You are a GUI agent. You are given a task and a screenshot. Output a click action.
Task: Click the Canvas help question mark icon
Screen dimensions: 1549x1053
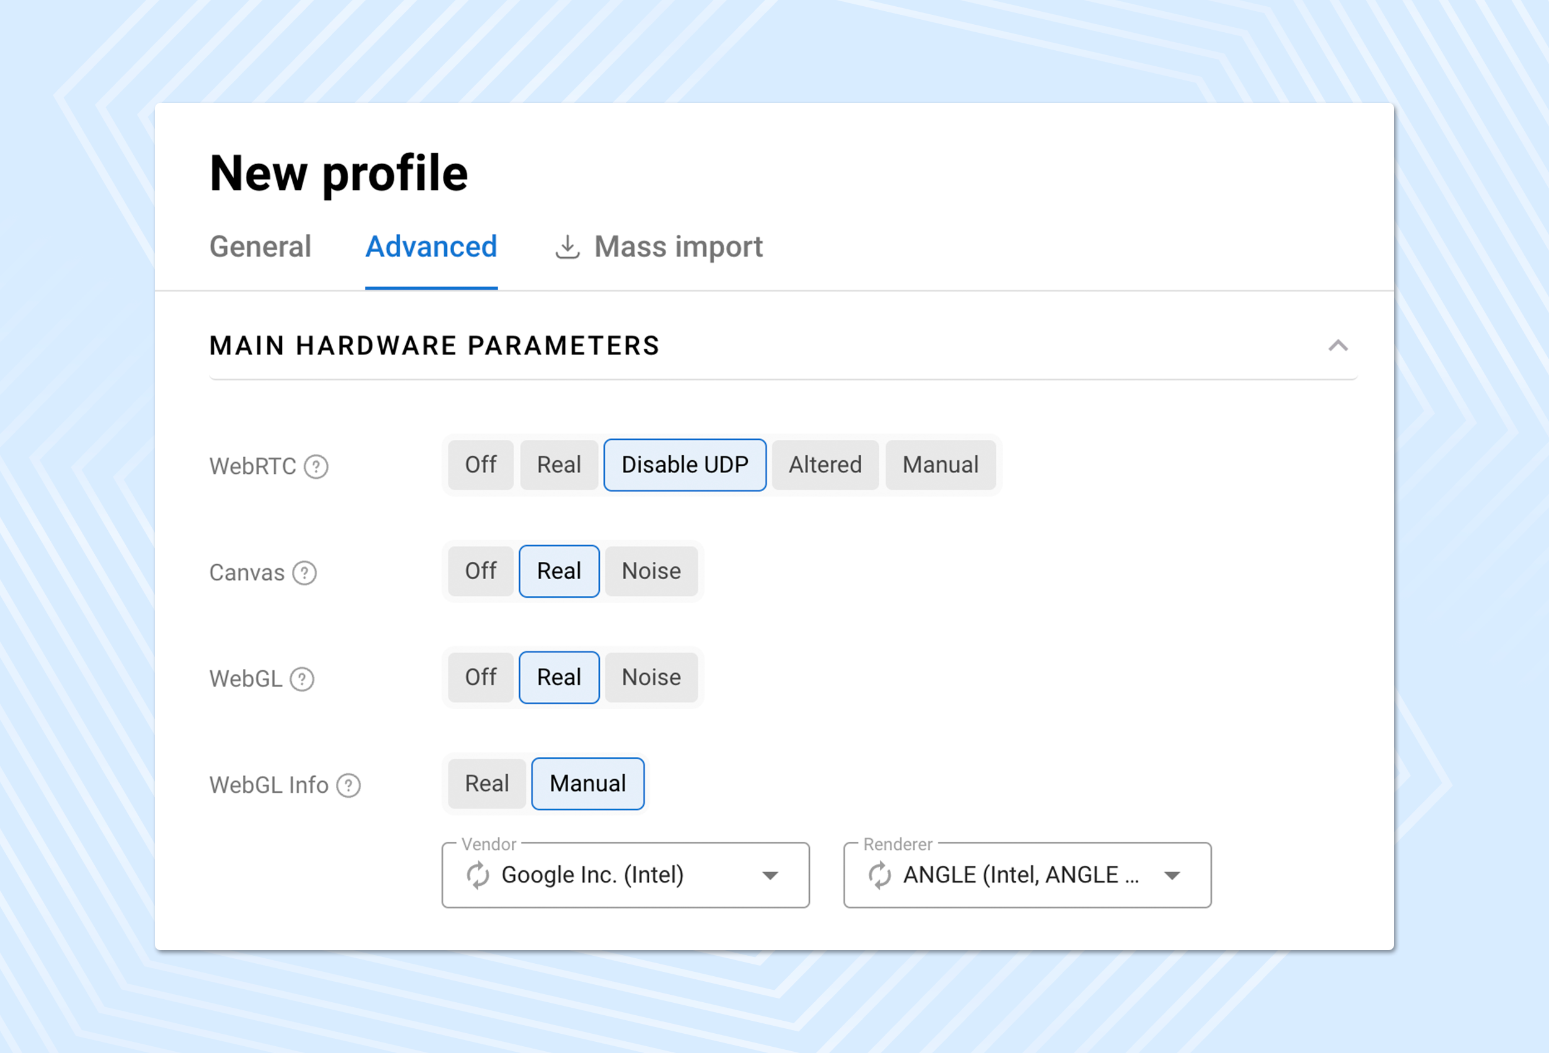pos(305,573)
